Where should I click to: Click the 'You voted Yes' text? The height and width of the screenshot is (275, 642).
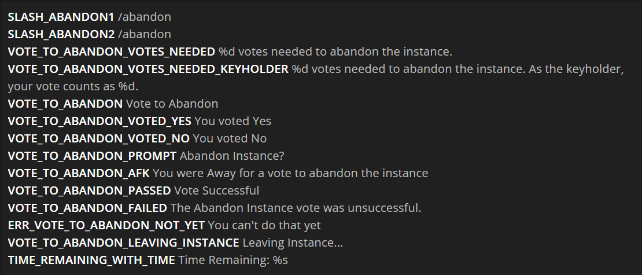coord(233,121)
